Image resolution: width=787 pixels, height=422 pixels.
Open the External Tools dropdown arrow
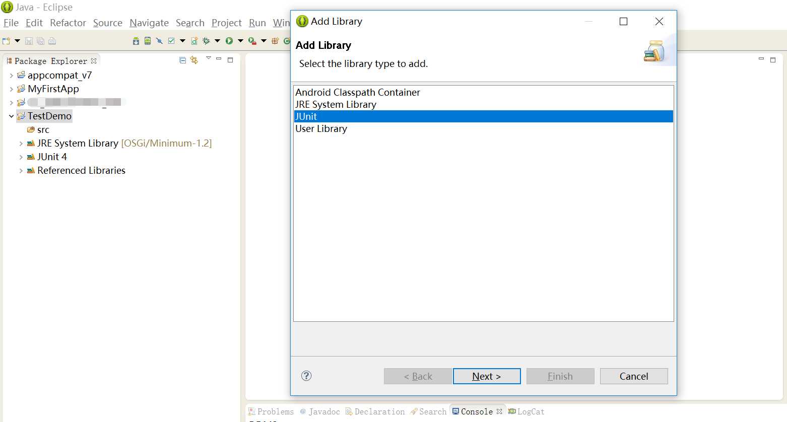(x=264, y=41)
